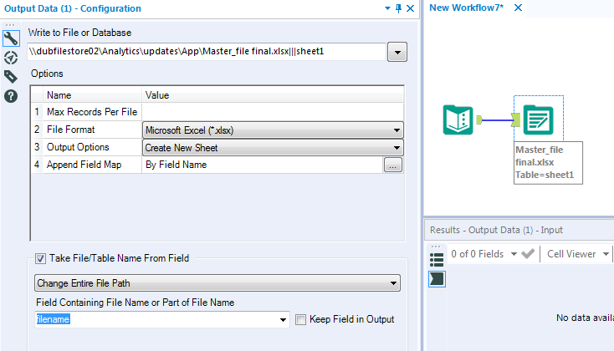614x351 pixels.
Task: Open the Annotation tag icon in sidebar
Action: pos(11,76)
